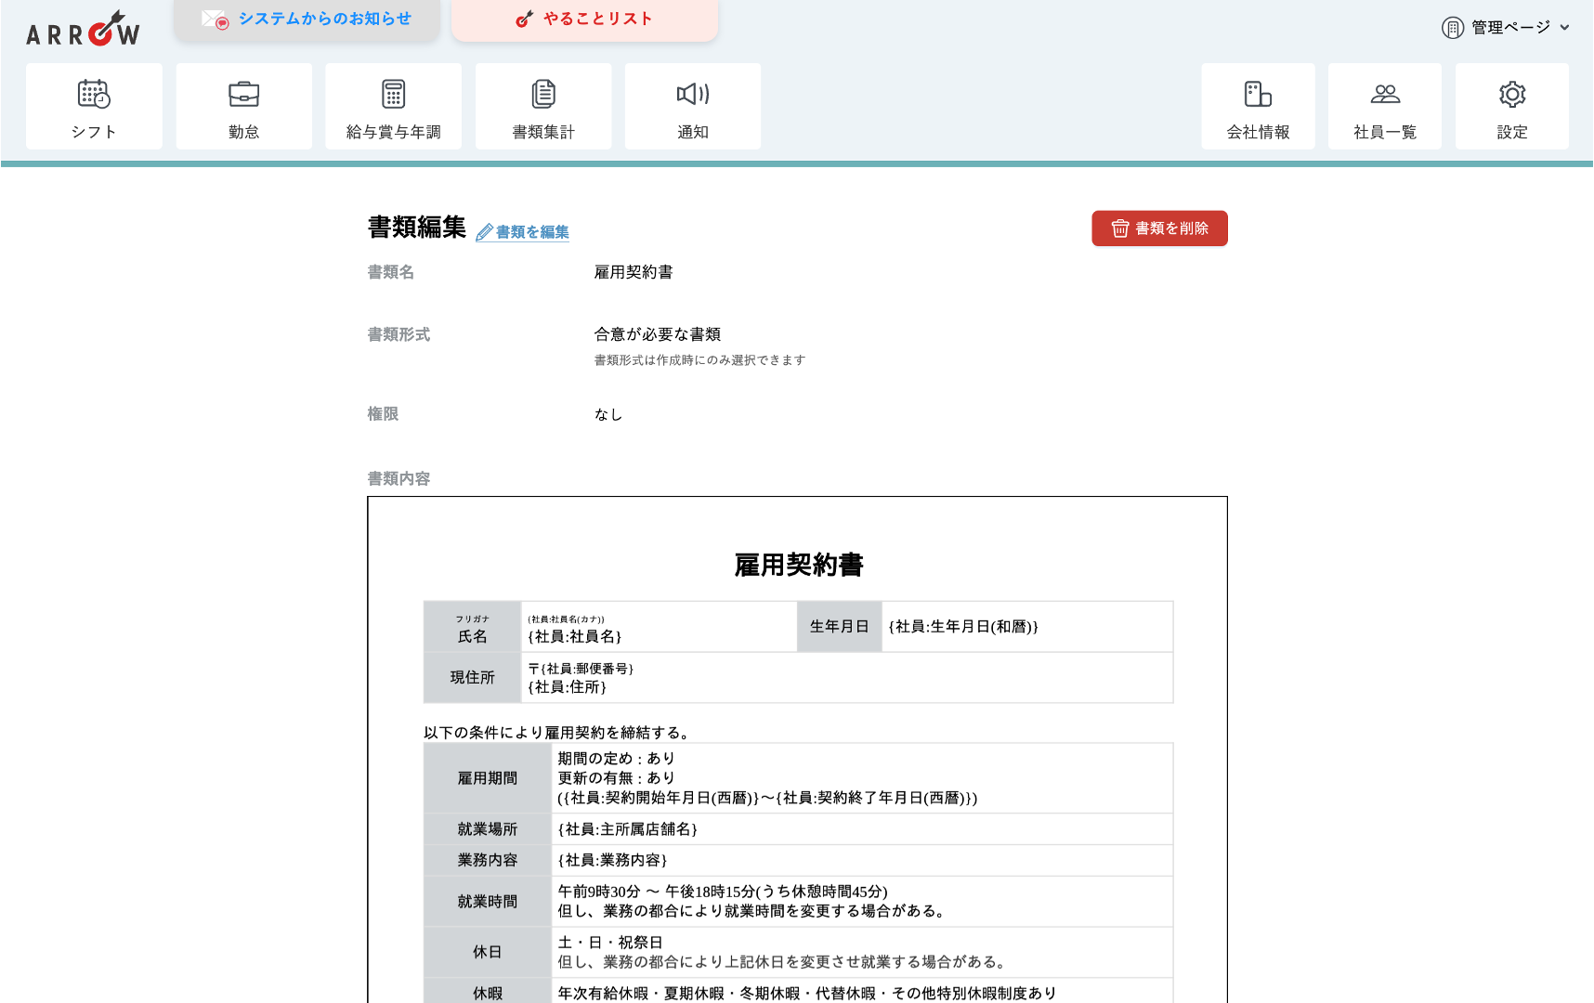Click the building icon next to 管理ページ

[1453, 28]
